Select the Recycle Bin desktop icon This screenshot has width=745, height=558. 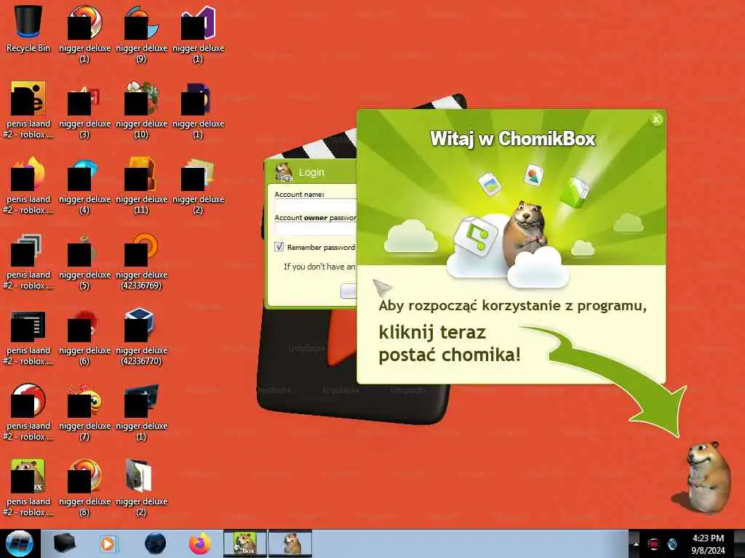coord(28,28)
